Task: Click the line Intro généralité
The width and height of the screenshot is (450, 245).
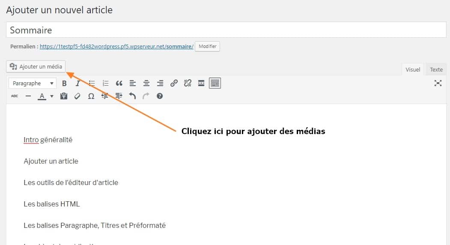Action: (x=48, y=140)
